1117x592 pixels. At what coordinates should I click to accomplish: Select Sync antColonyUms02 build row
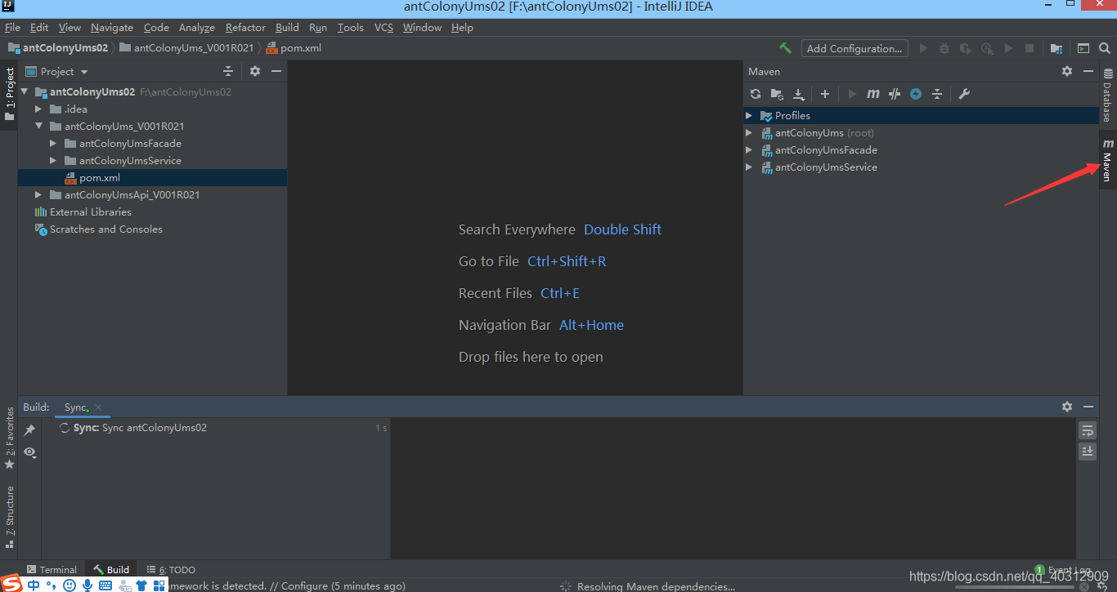tap(216, 428)
